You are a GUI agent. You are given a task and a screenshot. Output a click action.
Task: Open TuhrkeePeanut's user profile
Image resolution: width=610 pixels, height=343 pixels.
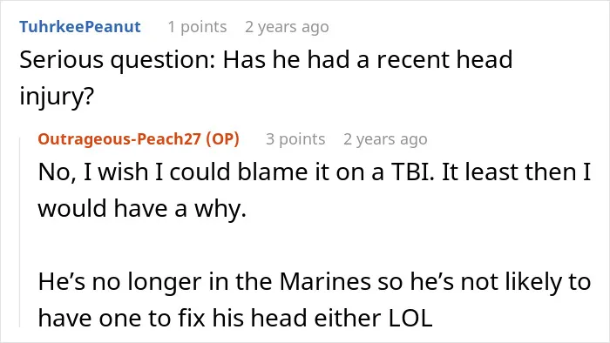point(80,27)
